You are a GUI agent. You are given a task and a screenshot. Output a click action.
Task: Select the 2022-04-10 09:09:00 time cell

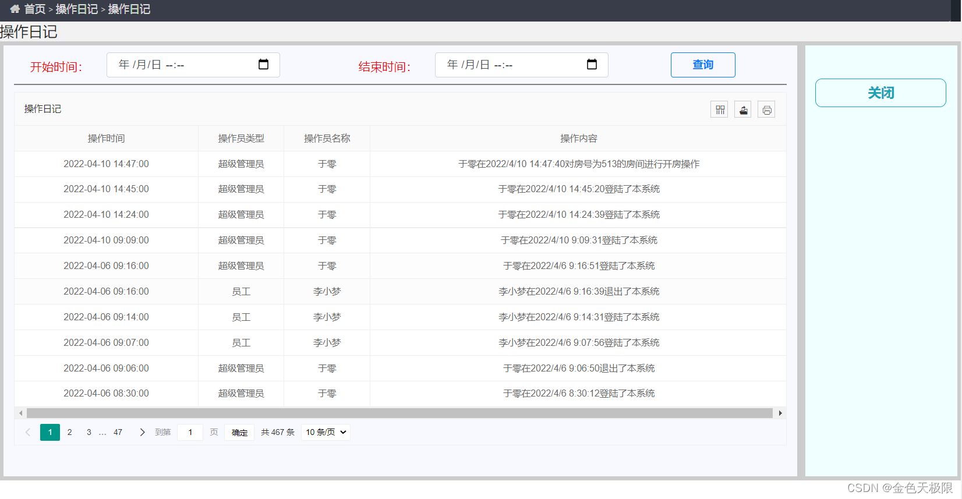coord(107,240)
